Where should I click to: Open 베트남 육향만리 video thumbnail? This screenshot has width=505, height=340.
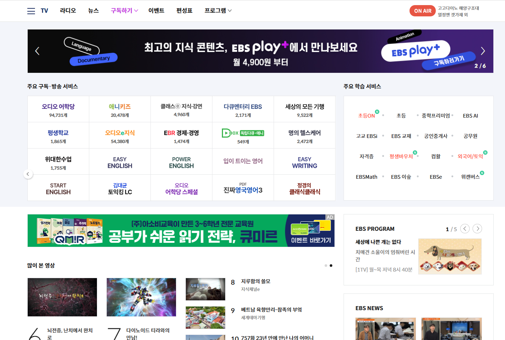tap(205, 317)
